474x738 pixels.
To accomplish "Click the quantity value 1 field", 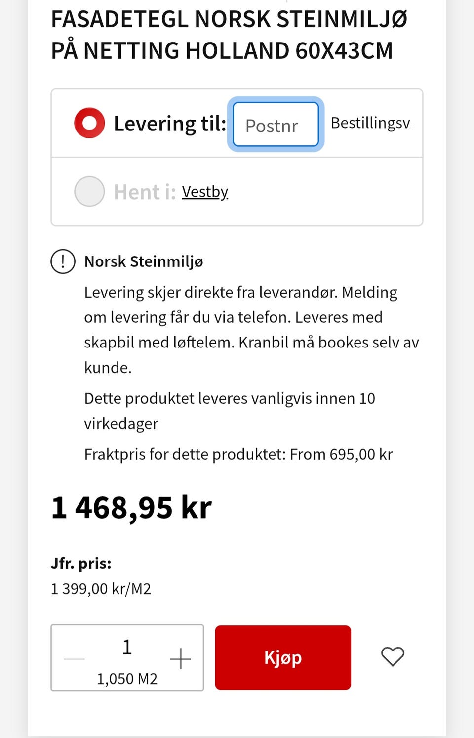I will [x=127, y=647].
